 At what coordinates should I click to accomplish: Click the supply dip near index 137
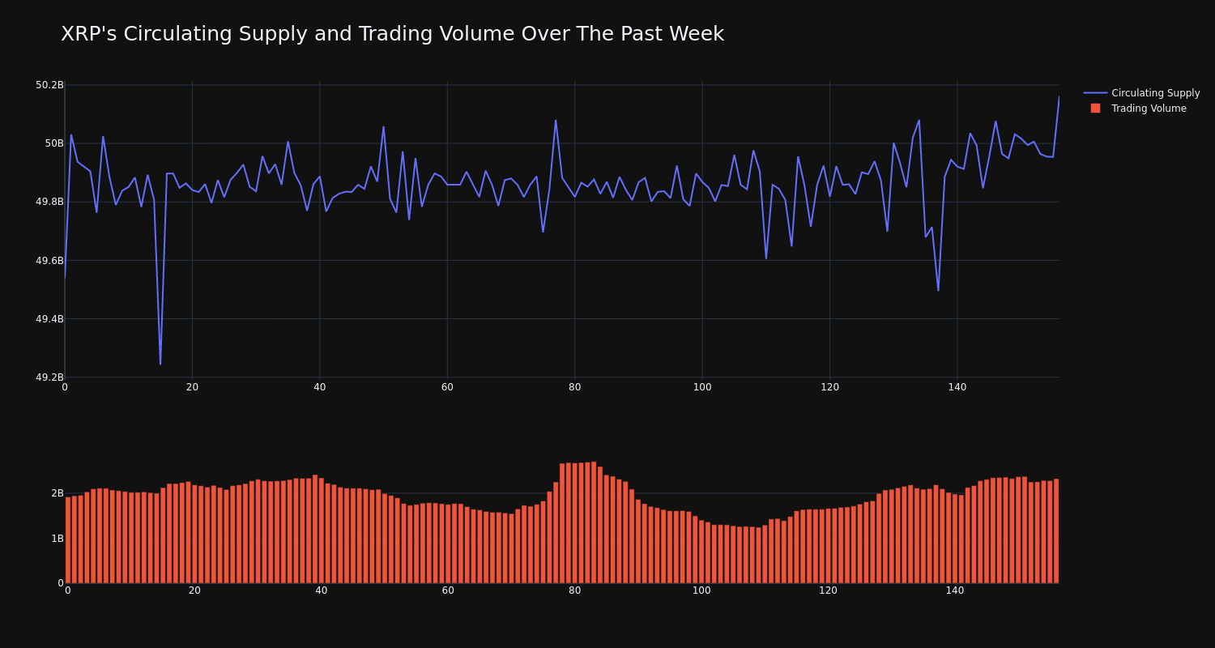click(938, 290)
